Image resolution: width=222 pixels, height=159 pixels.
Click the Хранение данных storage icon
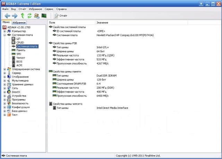coord(9,85)
